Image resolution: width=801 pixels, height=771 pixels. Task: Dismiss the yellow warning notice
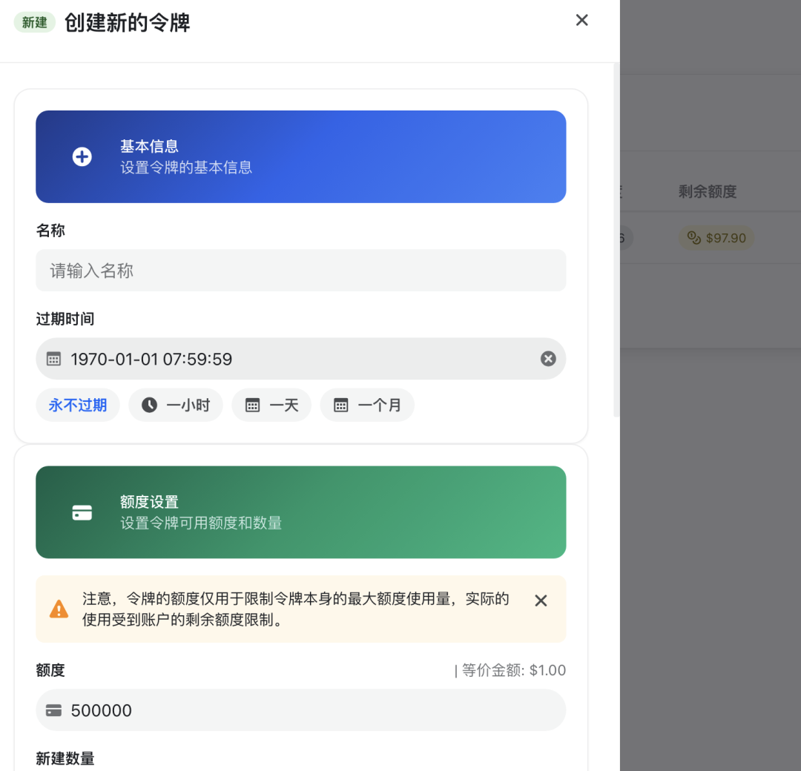[x=541, y=600]
